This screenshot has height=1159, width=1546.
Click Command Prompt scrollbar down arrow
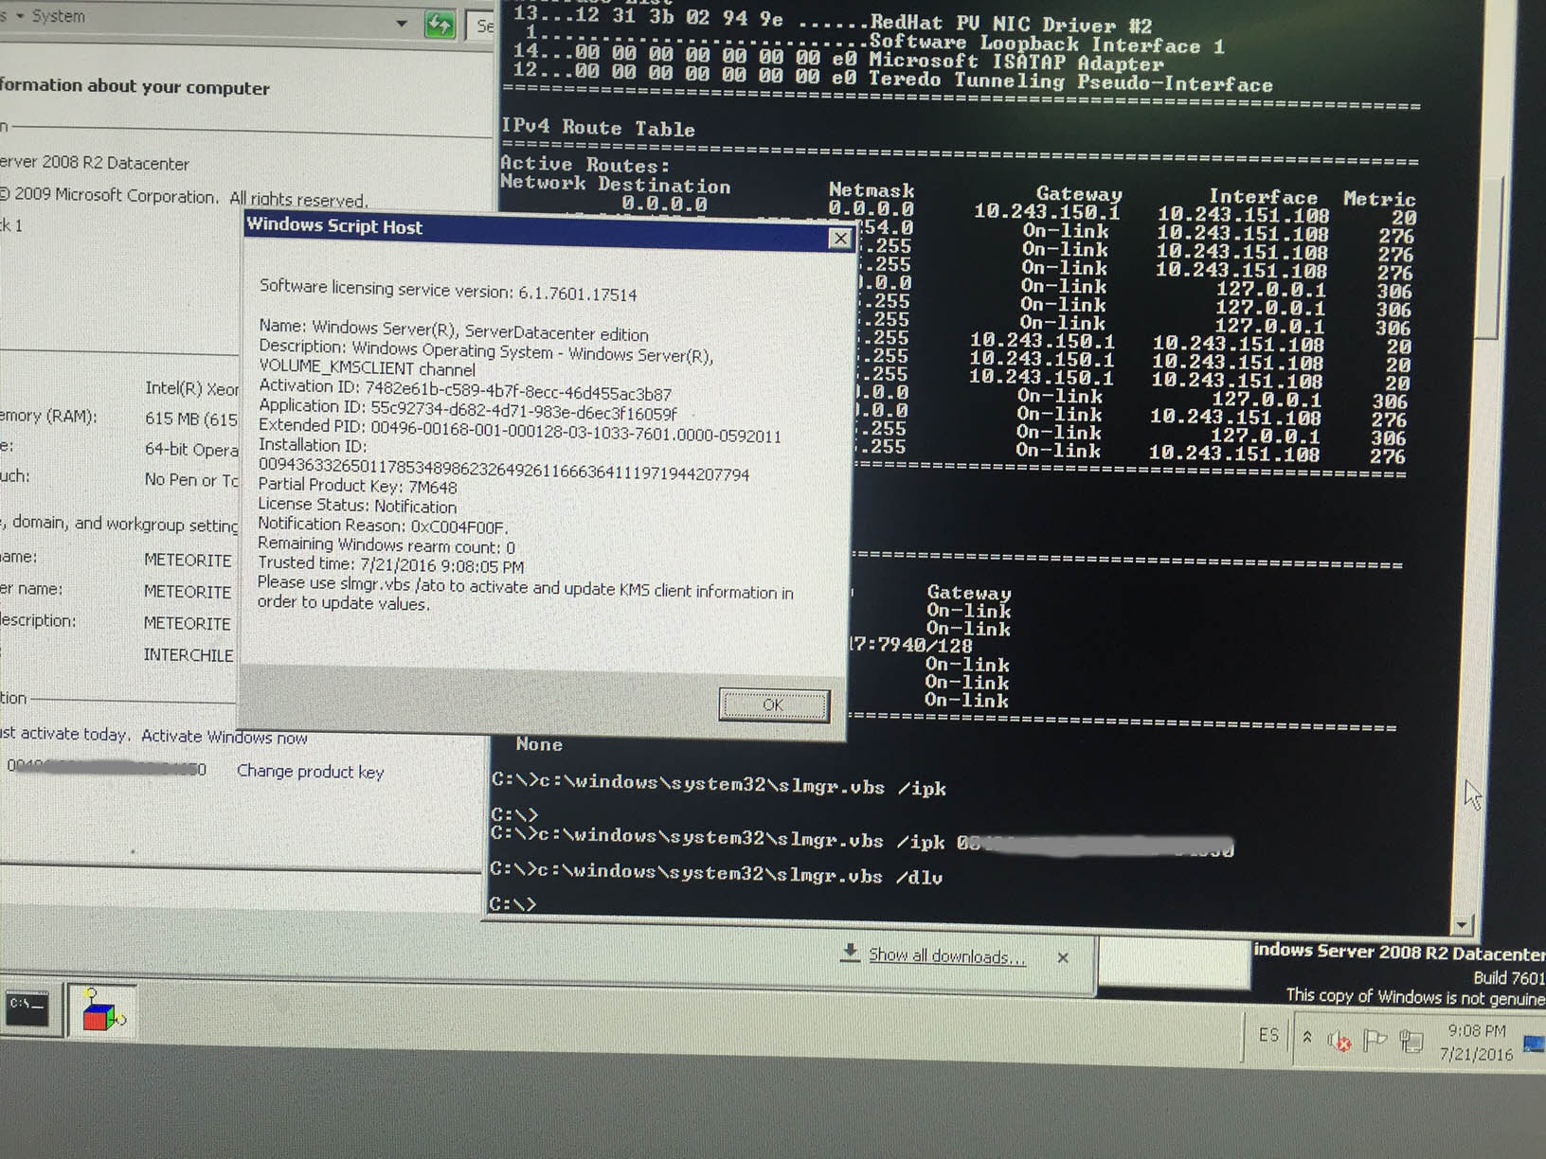tap(1462, 924)
